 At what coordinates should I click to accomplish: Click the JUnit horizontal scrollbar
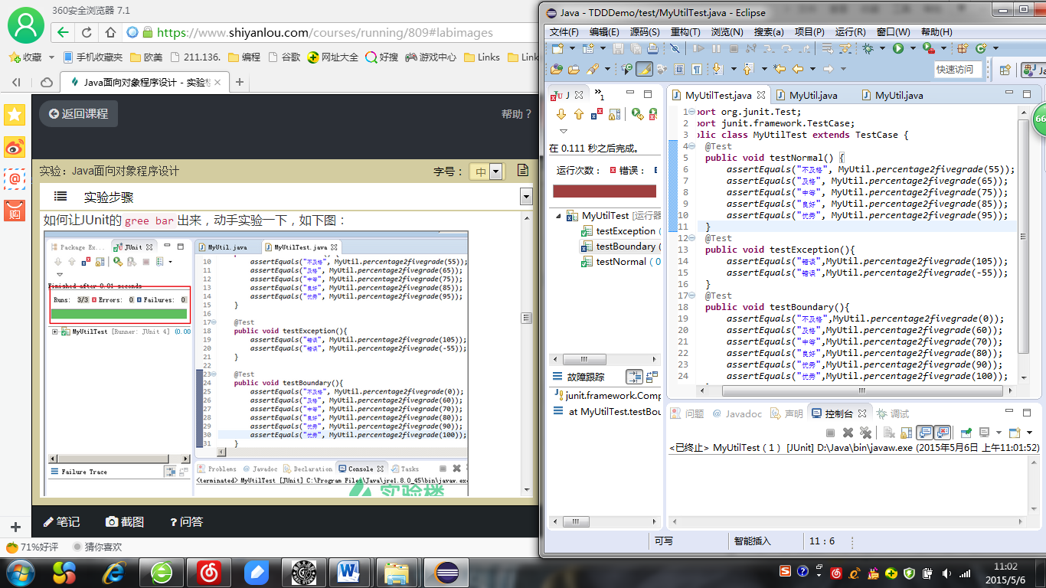(604, 359)
